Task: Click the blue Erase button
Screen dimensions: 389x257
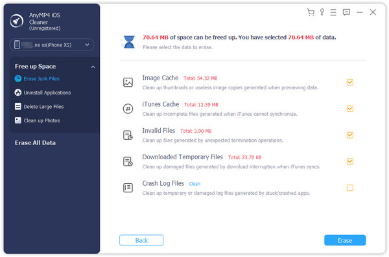Action: click(345, 240)
